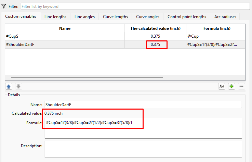Switch to Curve lengths tab

116,17
